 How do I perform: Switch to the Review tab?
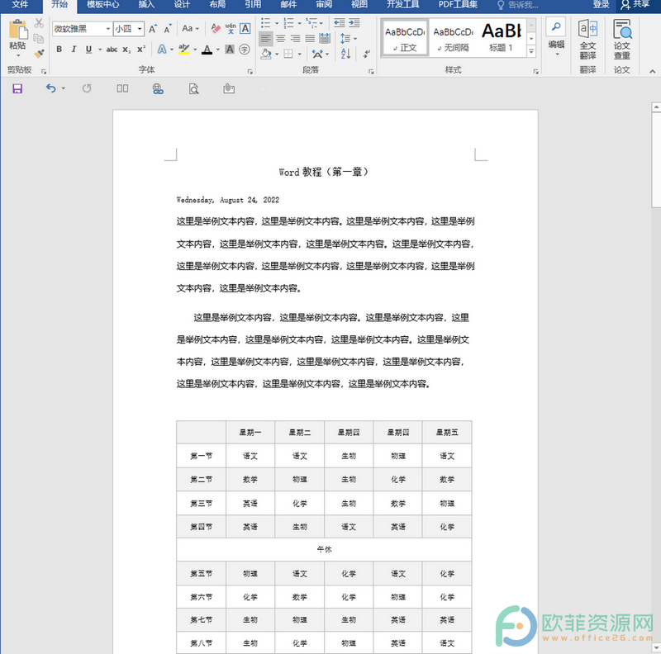pyautogui.click(x=324, y=5)
